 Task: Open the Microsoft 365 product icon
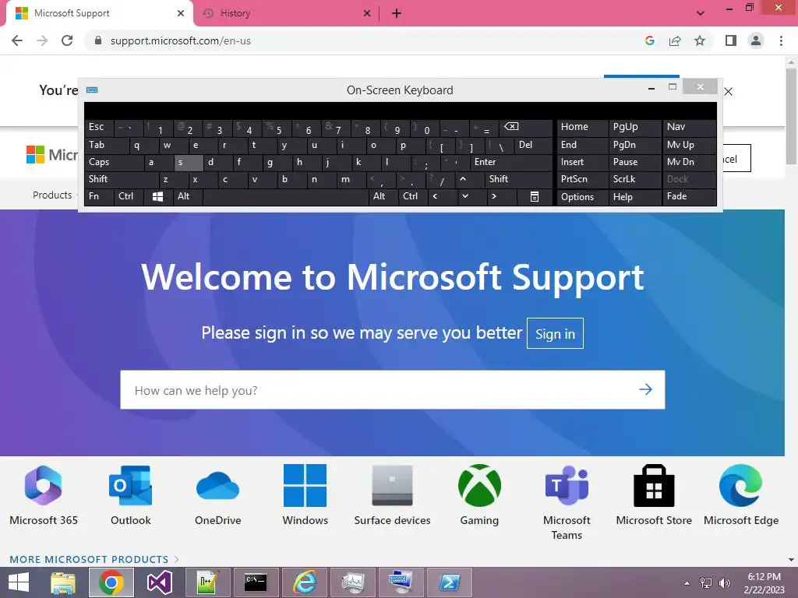tap(44, 486)
